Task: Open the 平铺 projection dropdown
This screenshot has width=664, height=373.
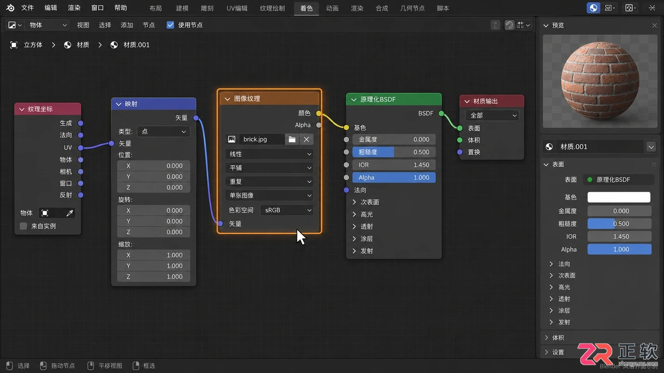Action: tap(269, 168)
